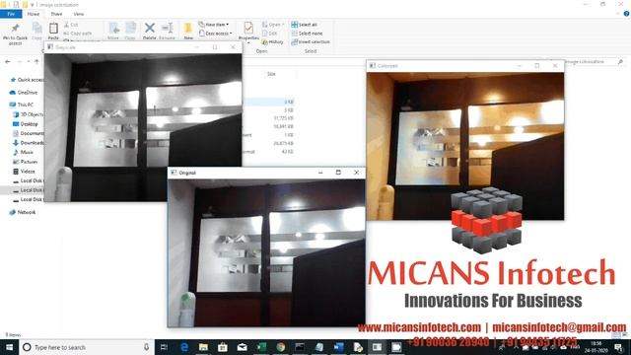Click Edit in the Open group
This screenshot has width=631, height=355.
pyautogui.click(x=269, y=34)
